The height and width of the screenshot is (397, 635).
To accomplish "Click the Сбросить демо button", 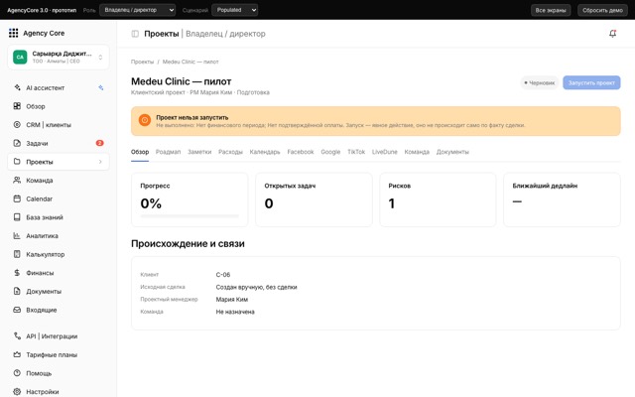I will 602,10.
